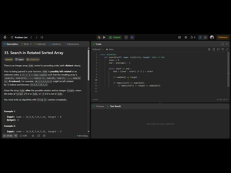Open the Editorial tab
Viewport: 231px width, 173px height.
40,44
